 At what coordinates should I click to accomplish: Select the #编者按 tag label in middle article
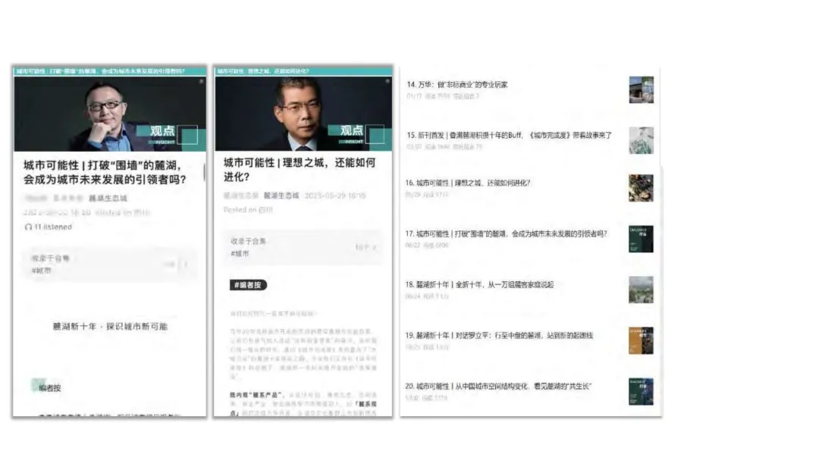tap(248, 285)
